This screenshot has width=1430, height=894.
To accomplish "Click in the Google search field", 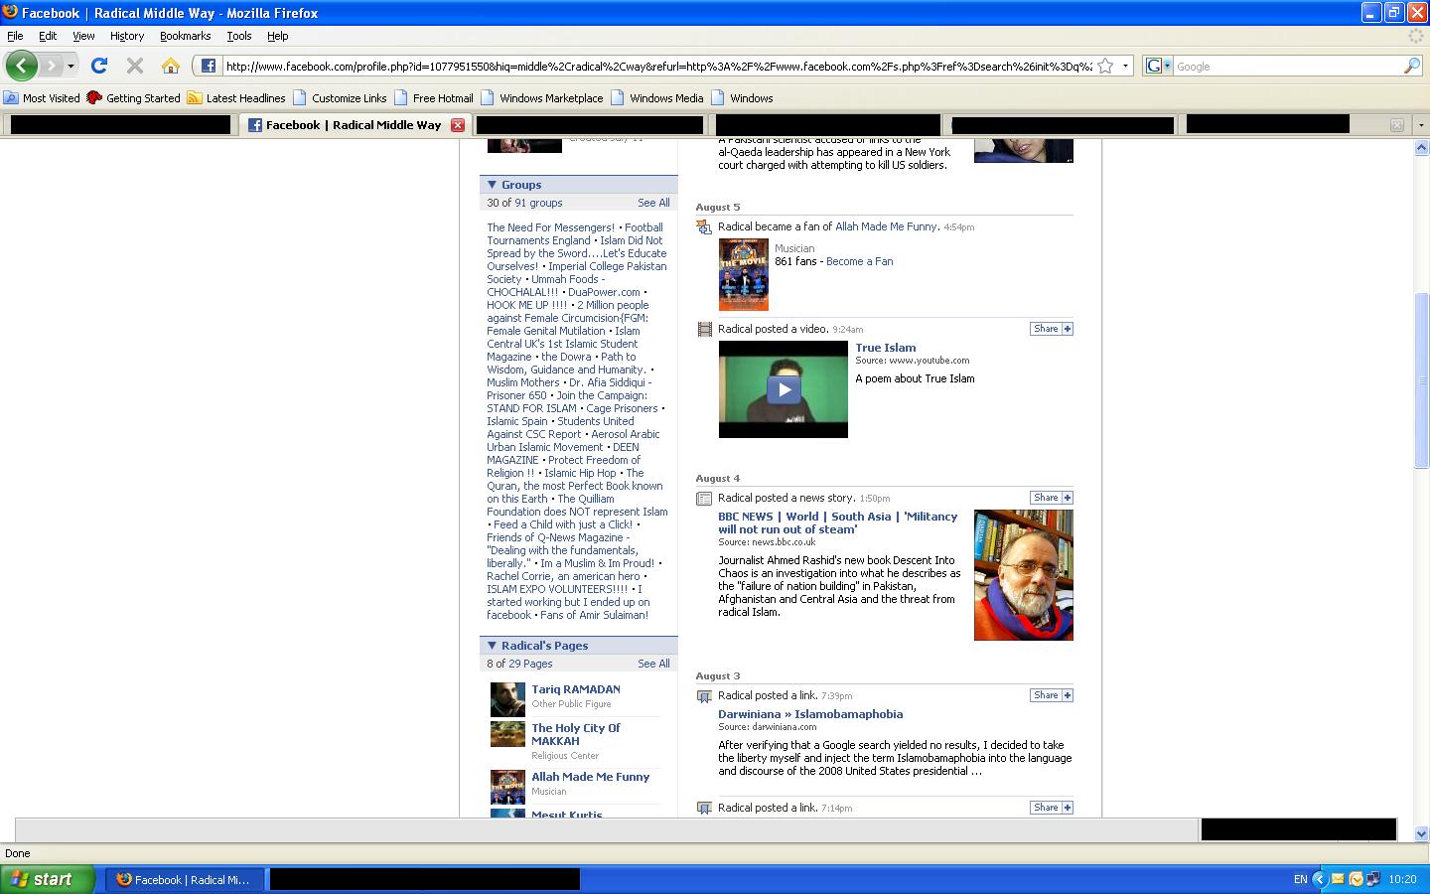I will (1286, 67).
